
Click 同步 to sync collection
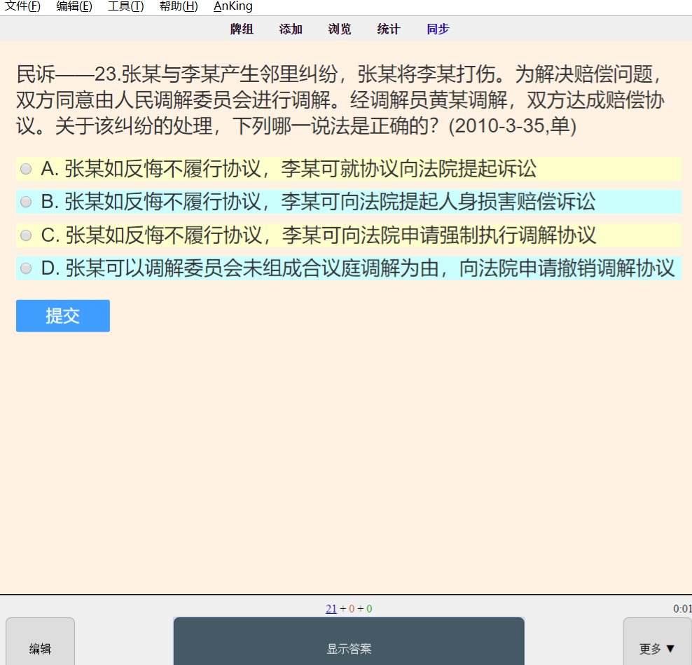(x=438, y=29)
